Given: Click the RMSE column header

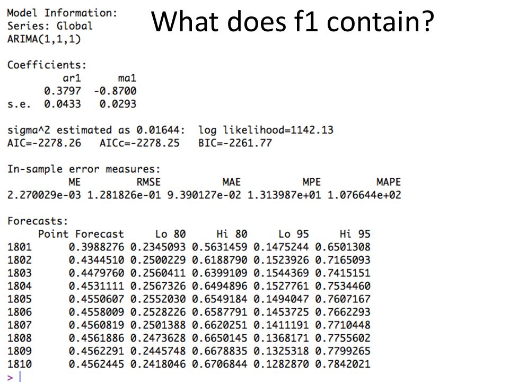Looking at the screenshot, I should pos(148,182).
